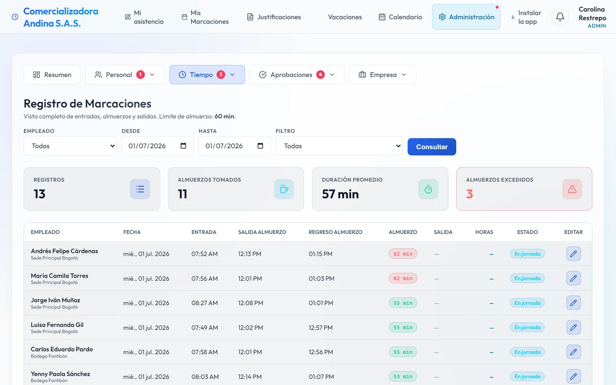Click the Mi asistencia grid icon

point(128,17)
